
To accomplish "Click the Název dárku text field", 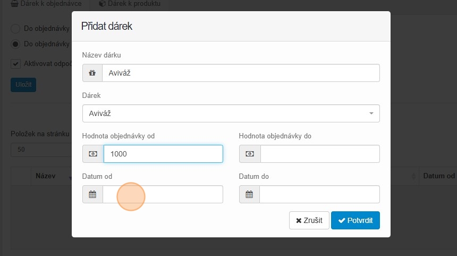I will pos(241,73).
